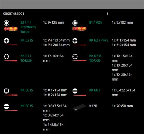Click the Torx star icon for KK 67 i
This screenshot has width=144, height=134.
[6, 56]
